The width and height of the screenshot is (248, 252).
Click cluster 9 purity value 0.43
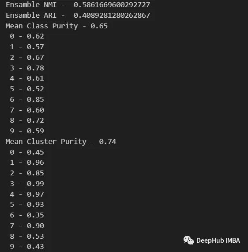(x=35, y=247)
